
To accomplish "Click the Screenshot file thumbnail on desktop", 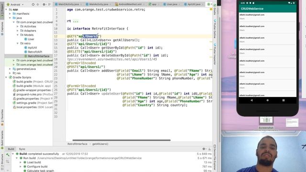I will click(266, 120).
